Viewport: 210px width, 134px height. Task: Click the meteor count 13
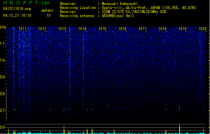pos(48,15)
